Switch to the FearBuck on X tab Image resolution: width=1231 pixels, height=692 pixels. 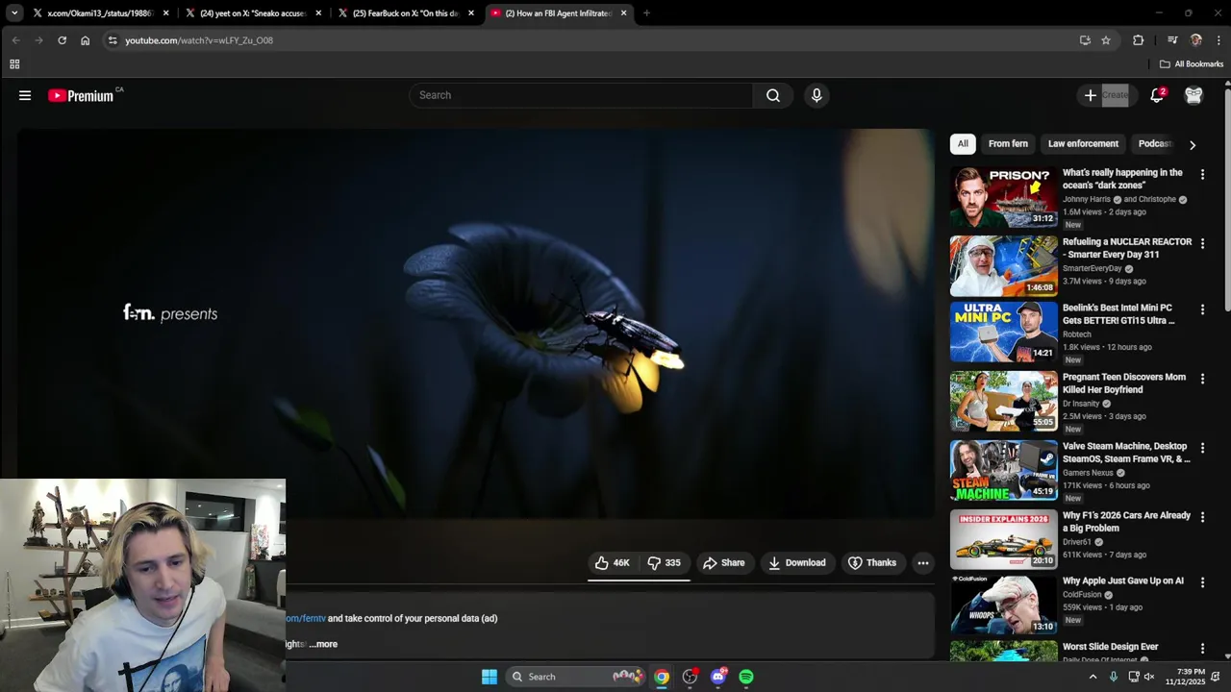pos(406,13)
